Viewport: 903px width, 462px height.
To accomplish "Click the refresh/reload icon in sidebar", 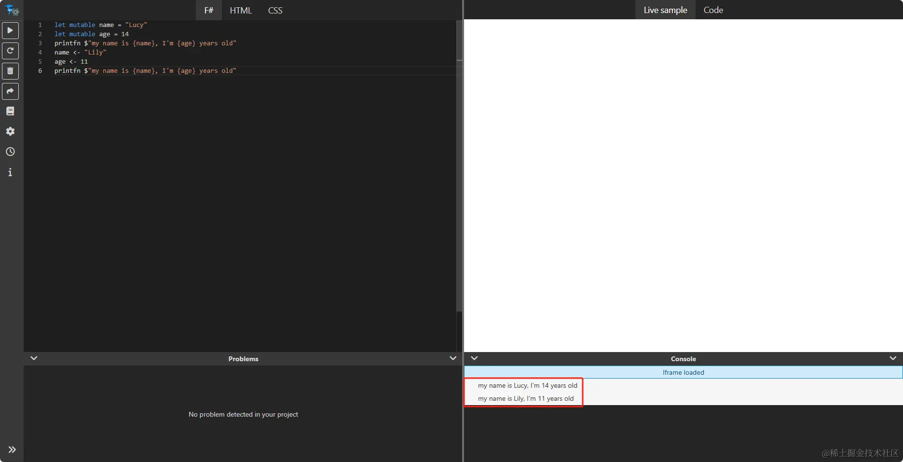I will [10, 51].
